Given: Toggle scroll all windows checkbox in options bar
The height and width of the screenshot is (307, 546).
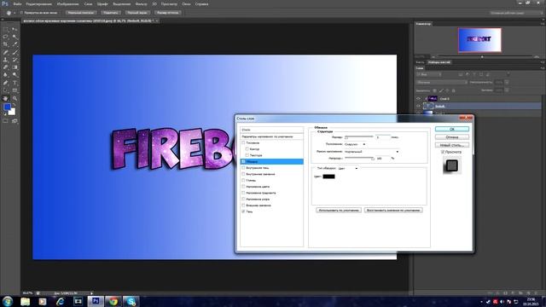Looking at the screenshot, I should click(x=21, y=13).
